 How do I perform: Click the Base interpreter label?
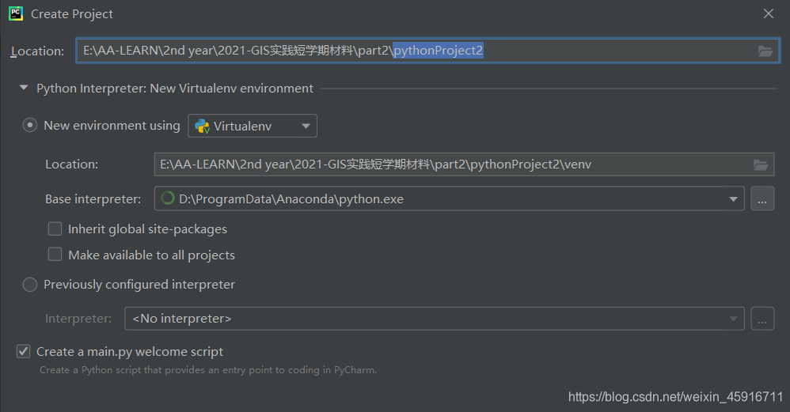coord(93,199)
